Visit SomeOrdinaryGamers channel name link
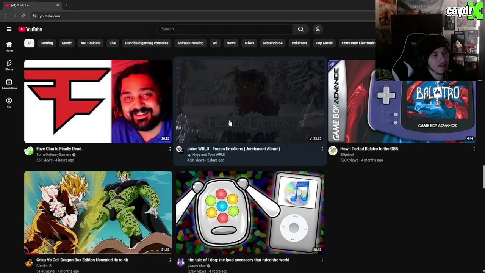485x273 pixels. tap(54, 155)
